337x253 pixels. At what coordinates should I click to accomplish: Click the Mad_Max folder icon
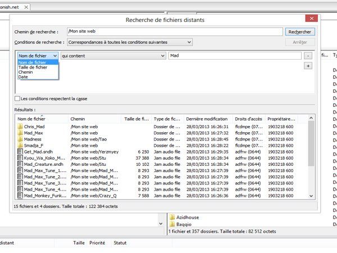[x=20, y=133]
